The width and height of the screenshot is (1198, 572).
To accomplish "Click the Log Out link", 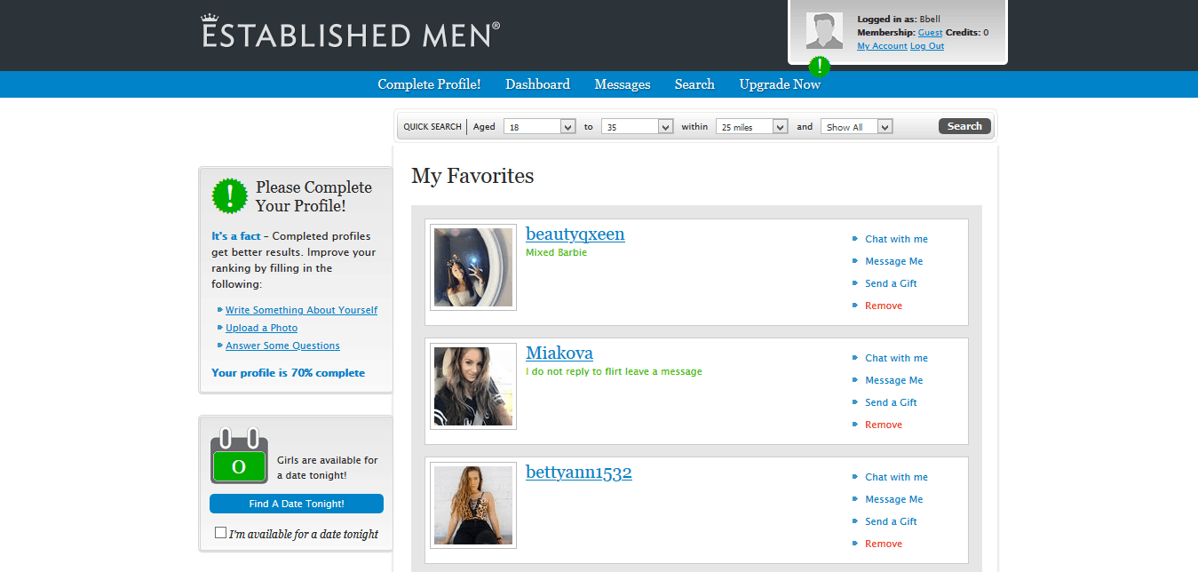I will coord(927,46).
